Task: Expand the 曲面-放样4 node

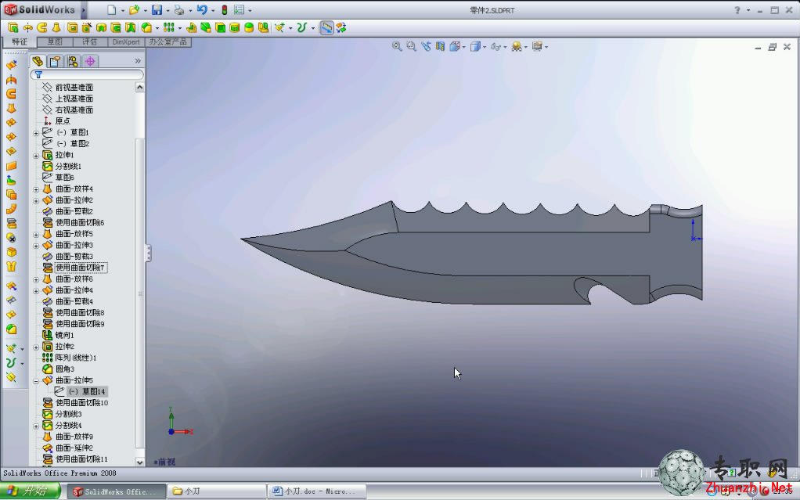Action: click(36, 189)
